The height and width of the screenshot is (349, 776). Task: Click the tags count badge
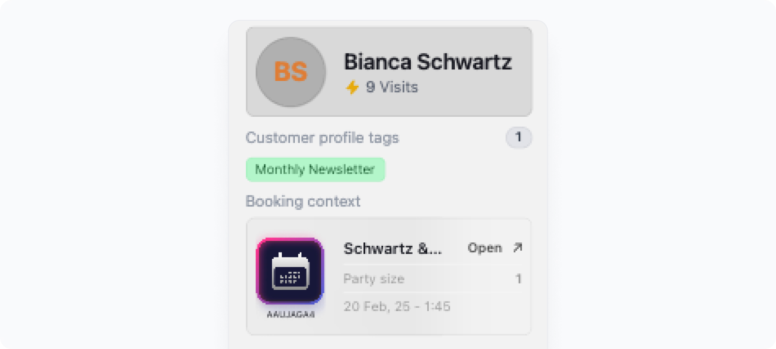click(x=518, y=137)
